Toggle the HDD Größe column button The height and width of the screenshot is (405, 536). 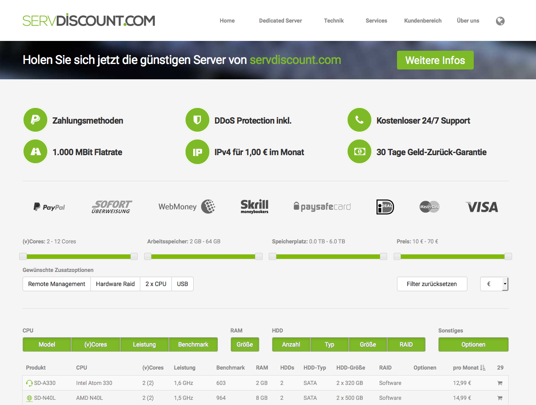coord(368,344)
